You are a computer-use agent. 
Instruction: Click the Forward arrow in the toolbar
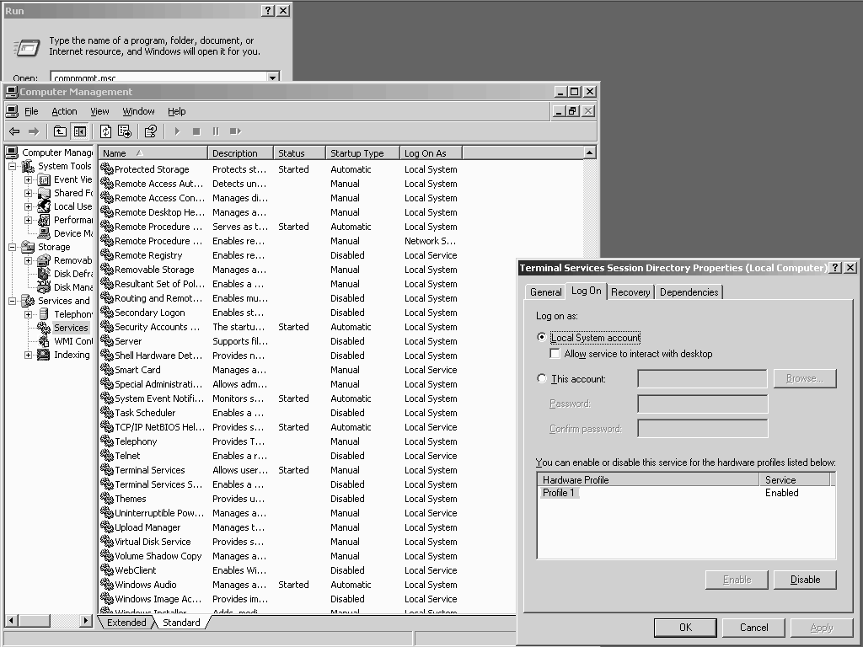[x=34, y=131]
